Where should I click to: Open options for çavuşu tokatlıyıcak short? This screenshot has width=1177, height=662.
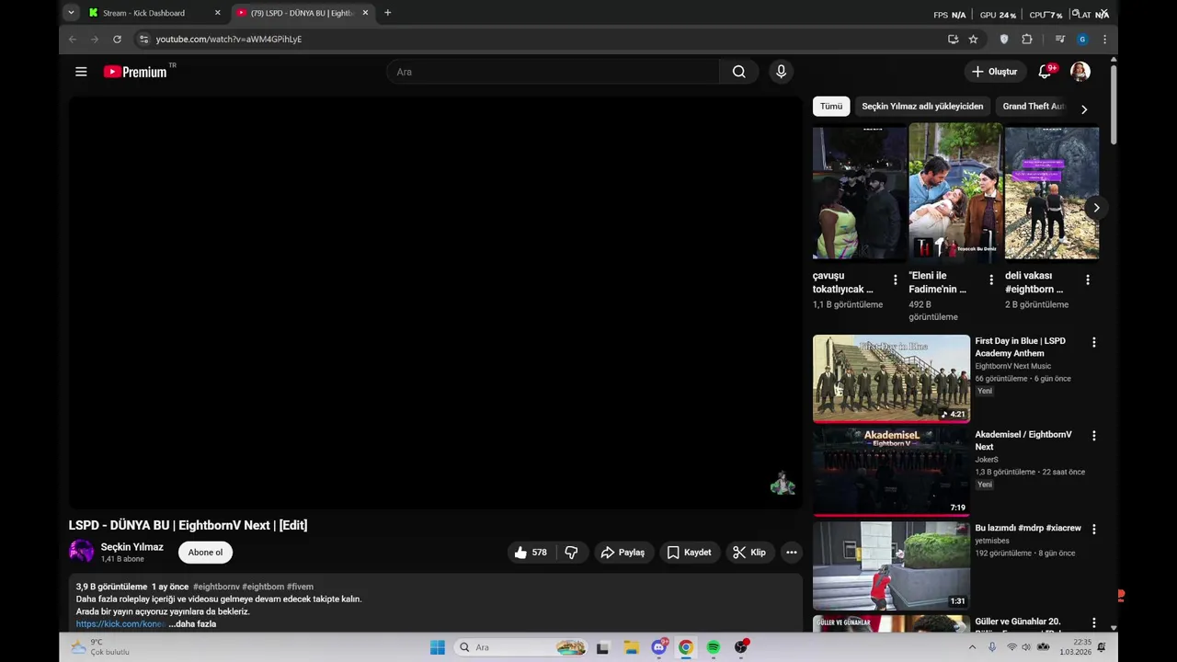895,280
